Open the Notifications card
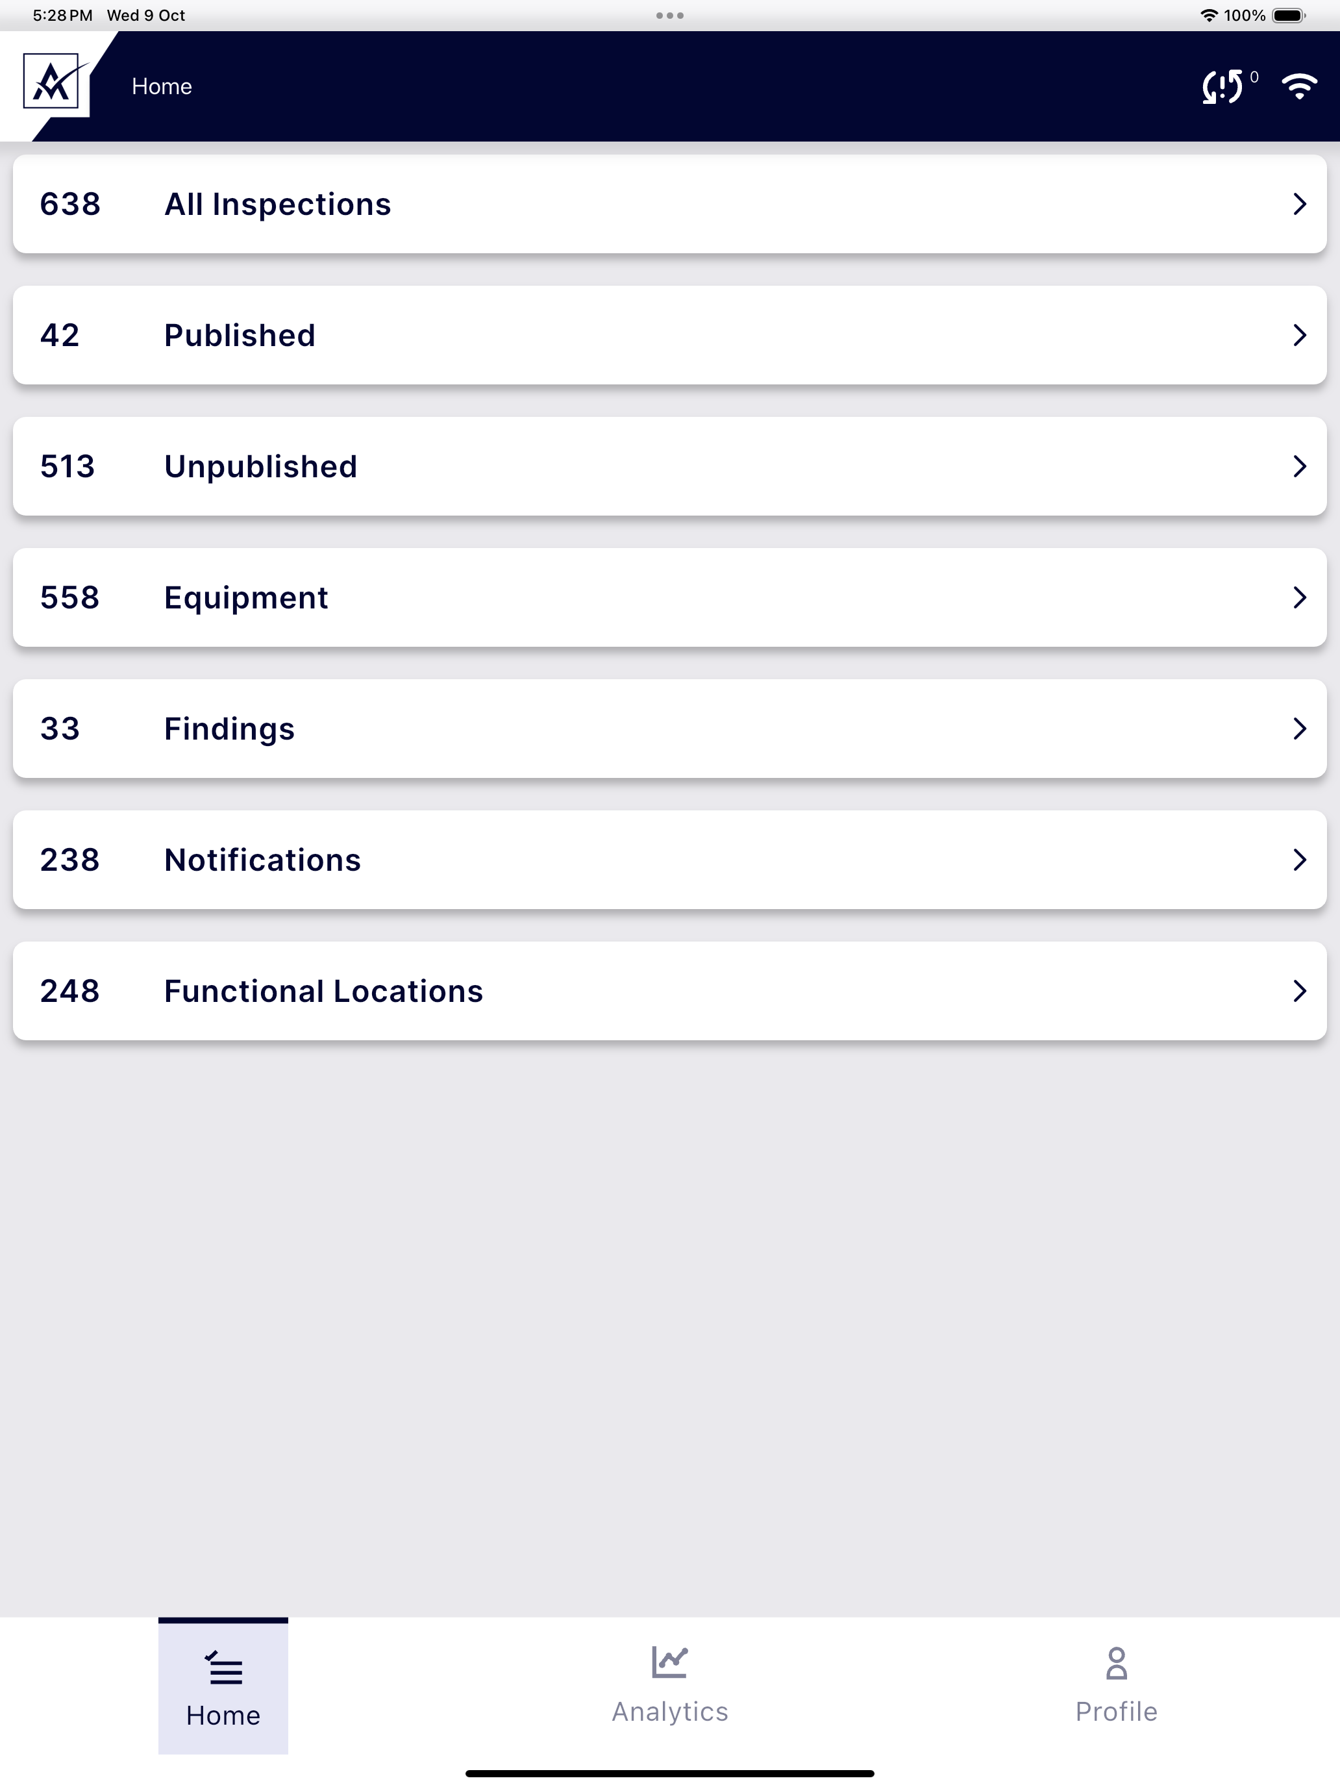This screenshot has width=1340, height=1787. (x=669, y=860)
